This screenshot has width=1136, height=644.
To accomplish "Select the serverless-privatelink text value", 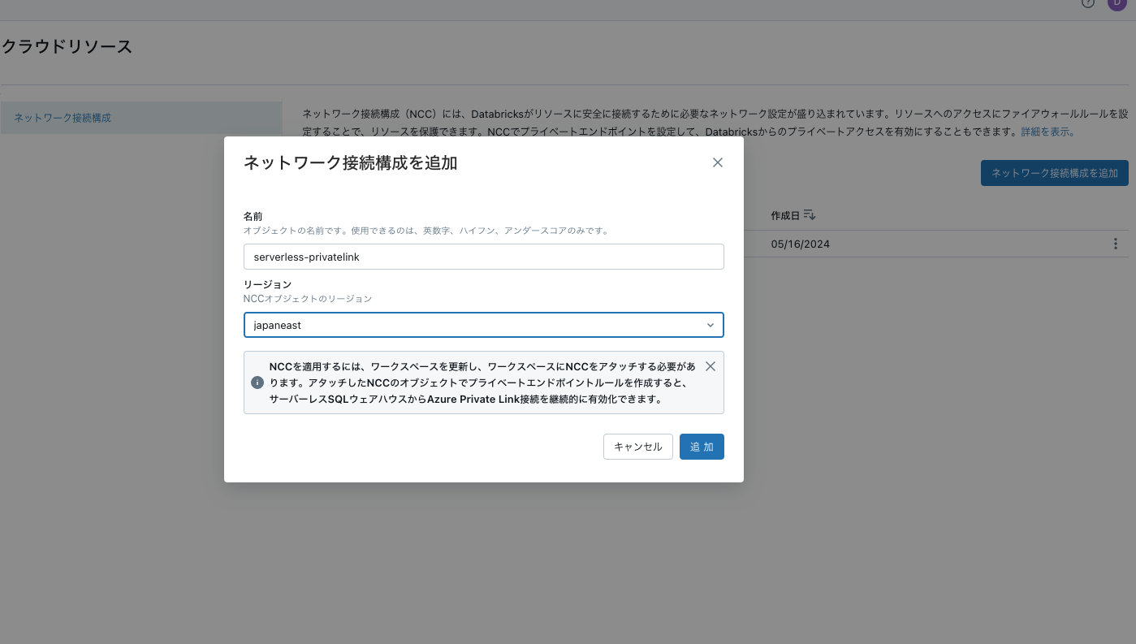I will 306,257.
